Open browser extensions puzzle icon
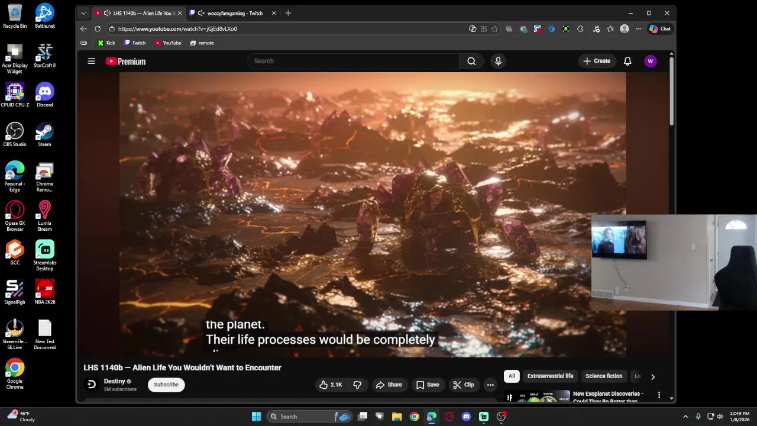 580,28
